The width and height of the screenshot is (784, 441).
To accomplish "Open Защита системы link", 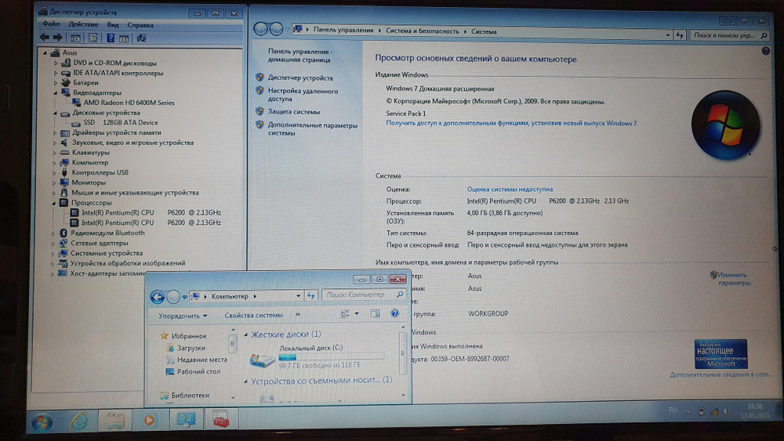I will (294, 112).
